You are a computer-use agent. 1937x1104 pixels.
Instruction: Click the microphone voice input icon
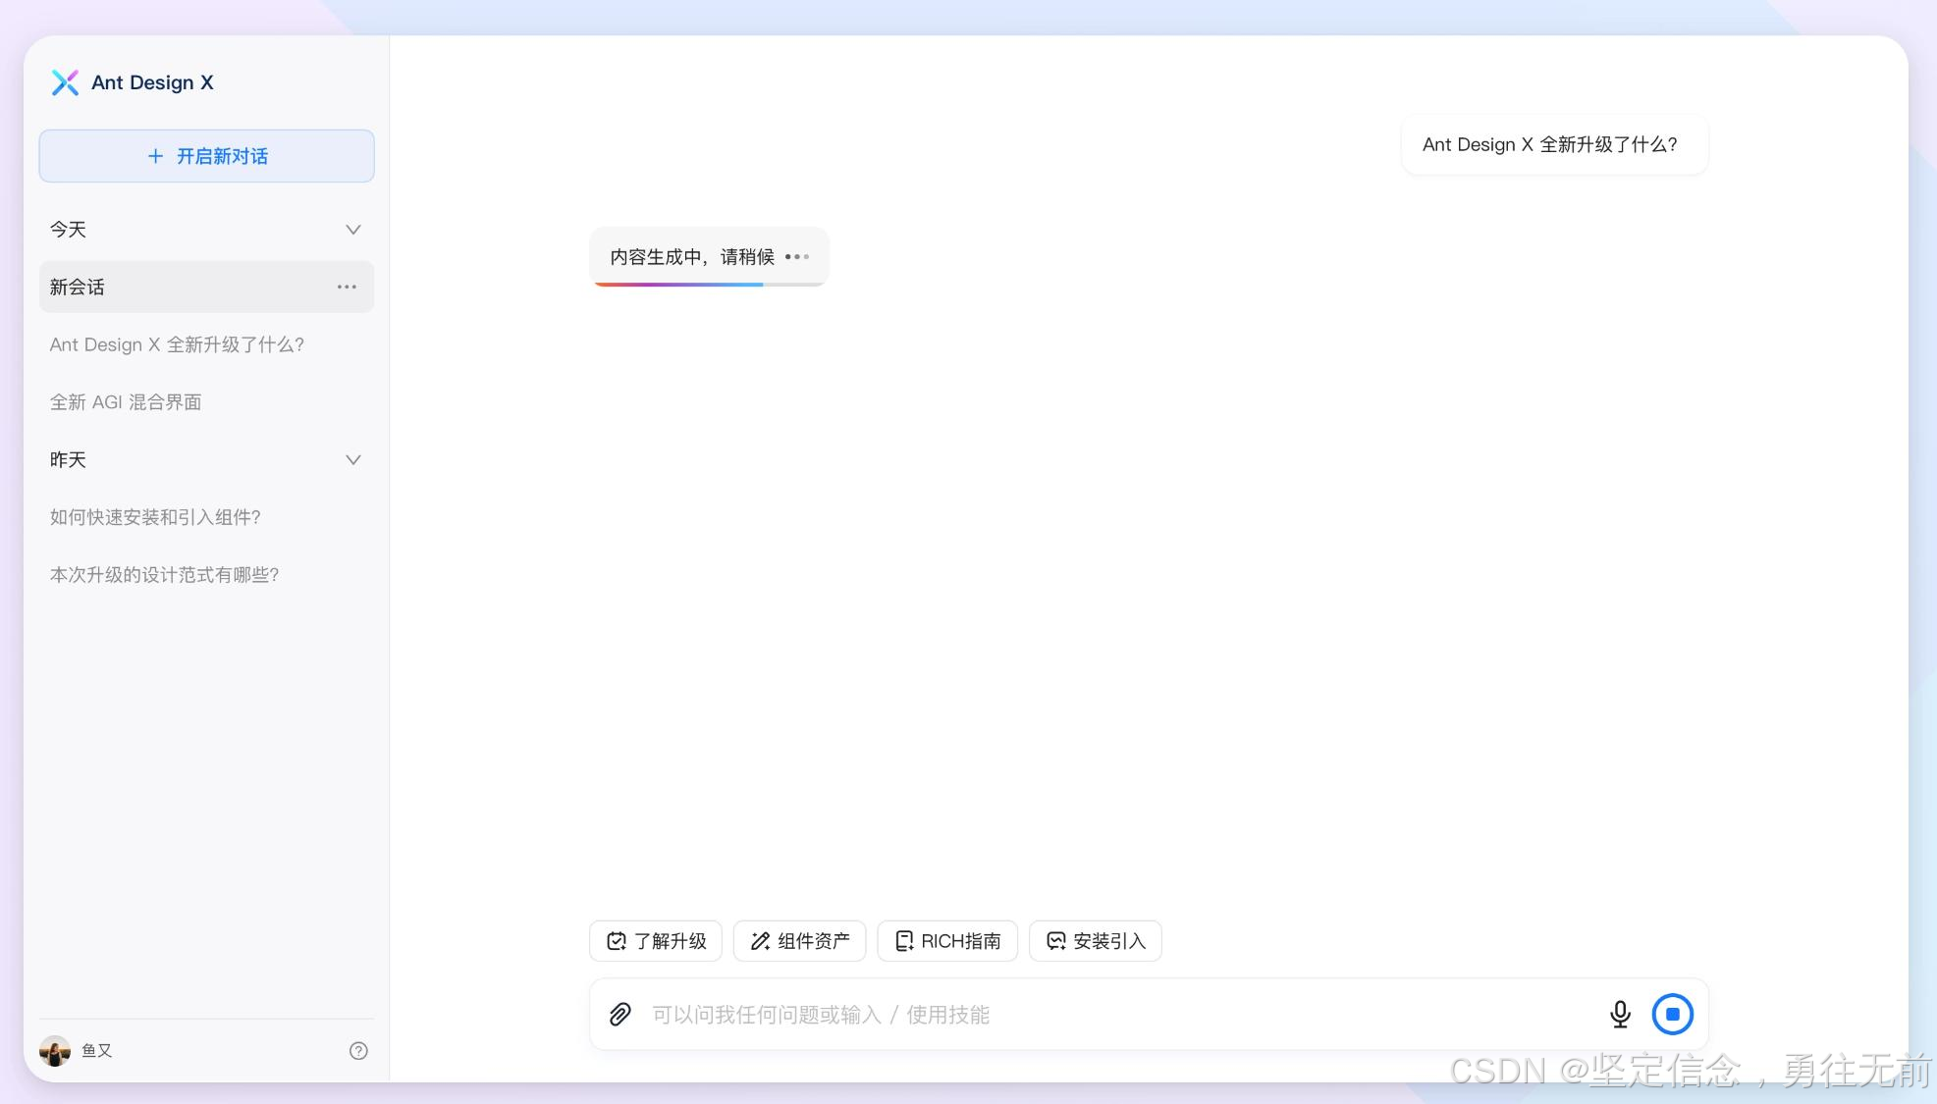[x=1620, y=1014]
